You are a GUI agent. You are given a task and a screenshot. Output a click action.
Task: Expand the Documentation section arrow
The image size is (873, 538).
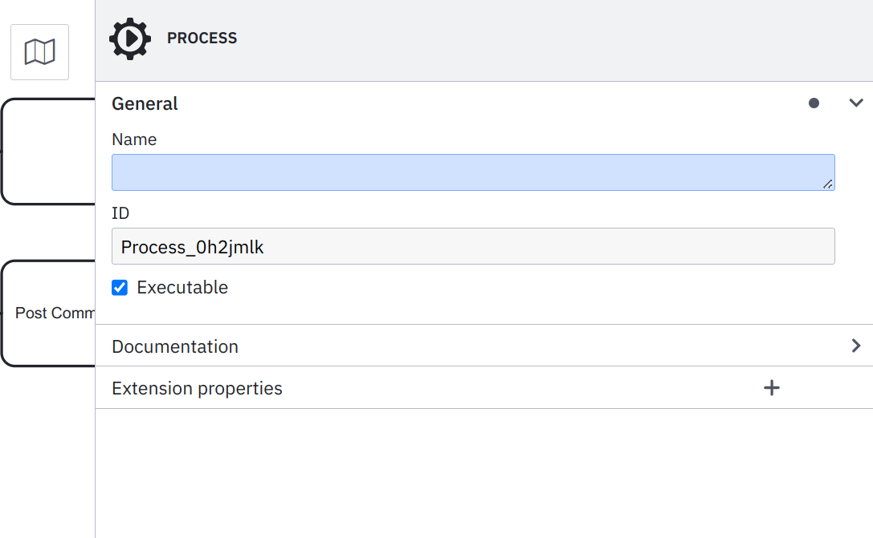[856, 346]
